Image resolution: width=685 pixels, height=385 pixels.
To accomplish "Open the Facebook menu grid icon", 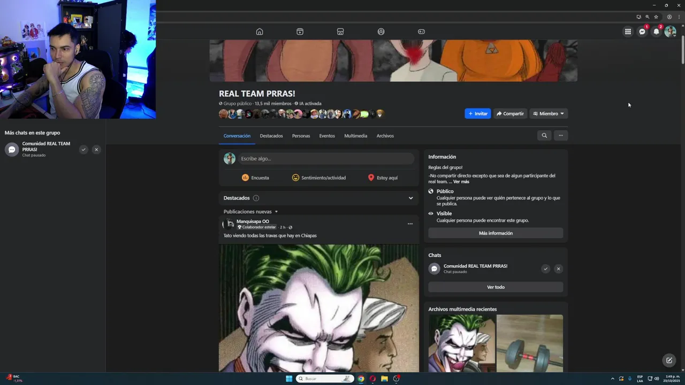I will [628, 32].
